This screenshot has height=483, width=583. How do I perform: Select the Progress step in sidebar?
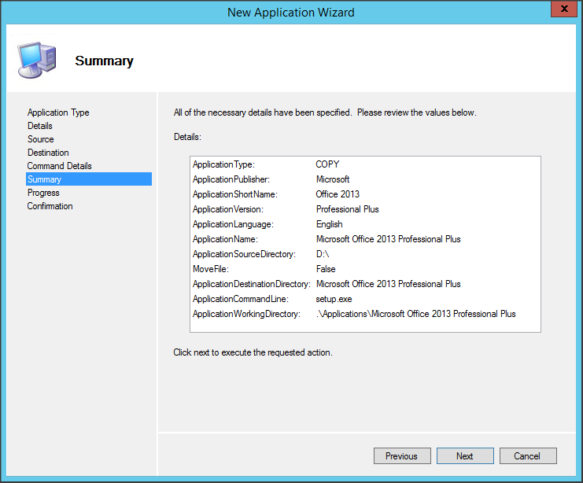pos(43,193)
